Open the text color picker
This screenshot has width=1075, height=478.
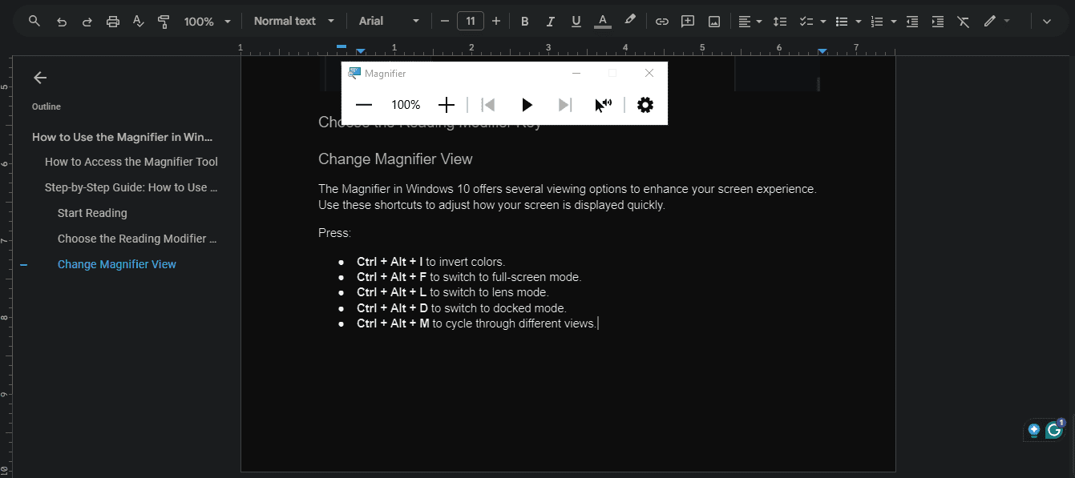point(603,22)
